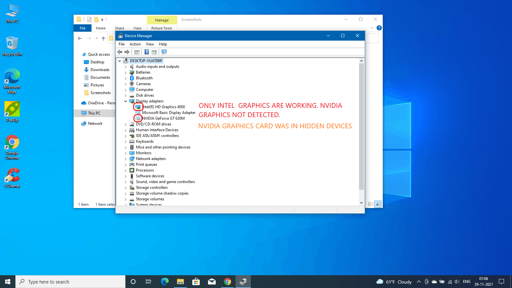Screen dimensions: 512x288
Task: Open the Help toolbar icon with question mark
Action: pos(147,52)
